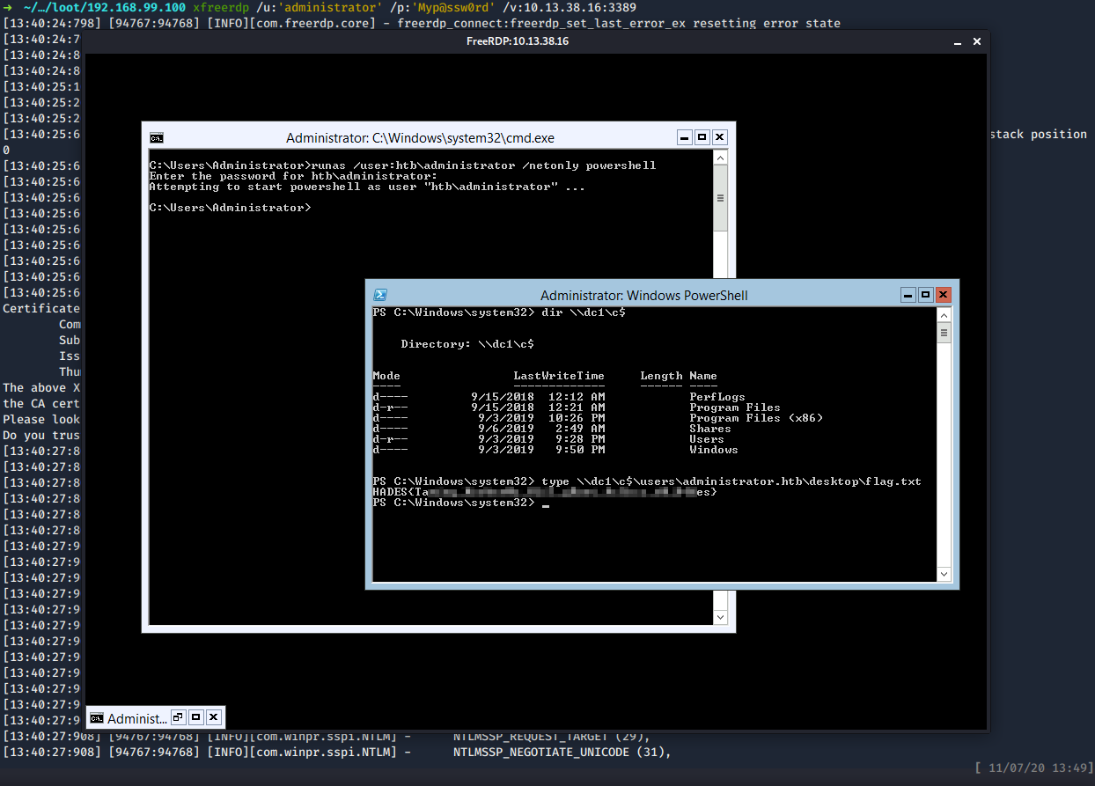1095x786 pixels.
Task: Click the PowerShell scrollbar thumb
Action: click(944, 333)
